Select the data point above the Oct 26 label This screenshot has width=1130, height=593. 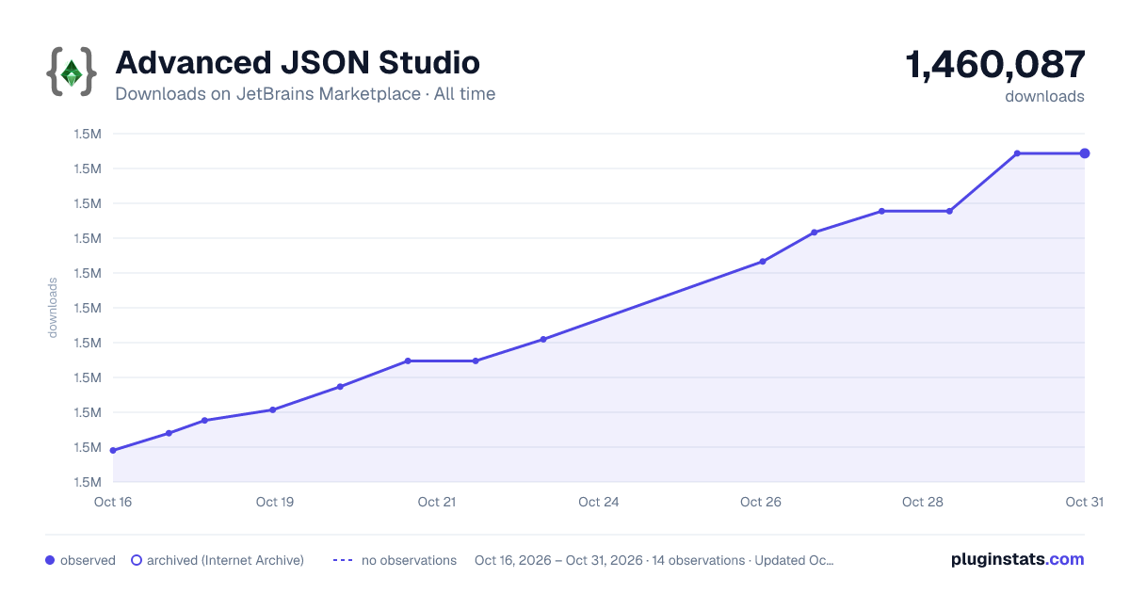click(763, 262)
